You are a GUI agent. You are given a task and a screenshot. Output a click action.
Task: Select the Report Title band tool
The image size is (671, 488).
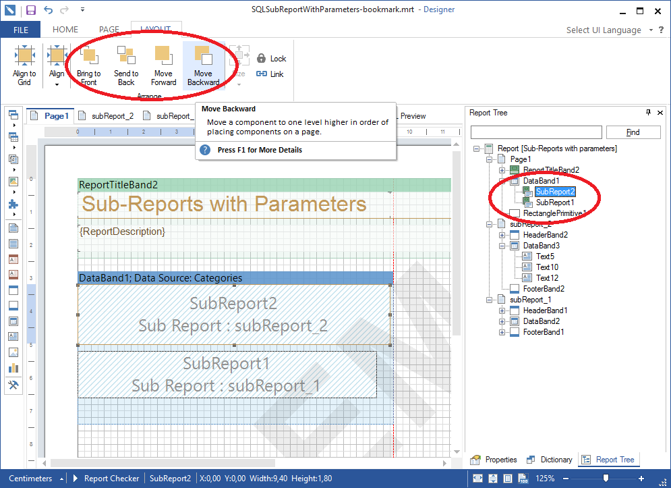point(13,228)
